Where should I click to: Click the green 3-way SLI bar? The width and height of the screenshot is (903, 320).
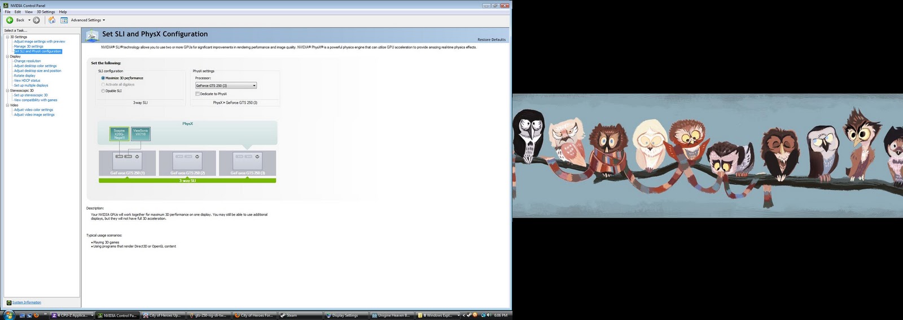click(x=187, y=181)
